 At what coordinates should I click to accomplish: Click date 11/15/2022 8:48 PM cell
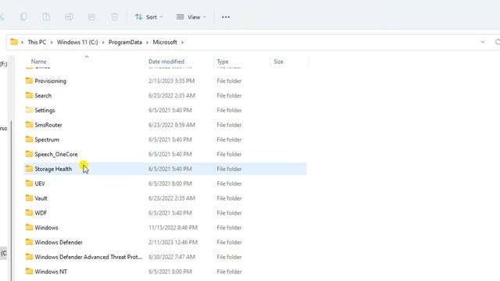[173, 227]
